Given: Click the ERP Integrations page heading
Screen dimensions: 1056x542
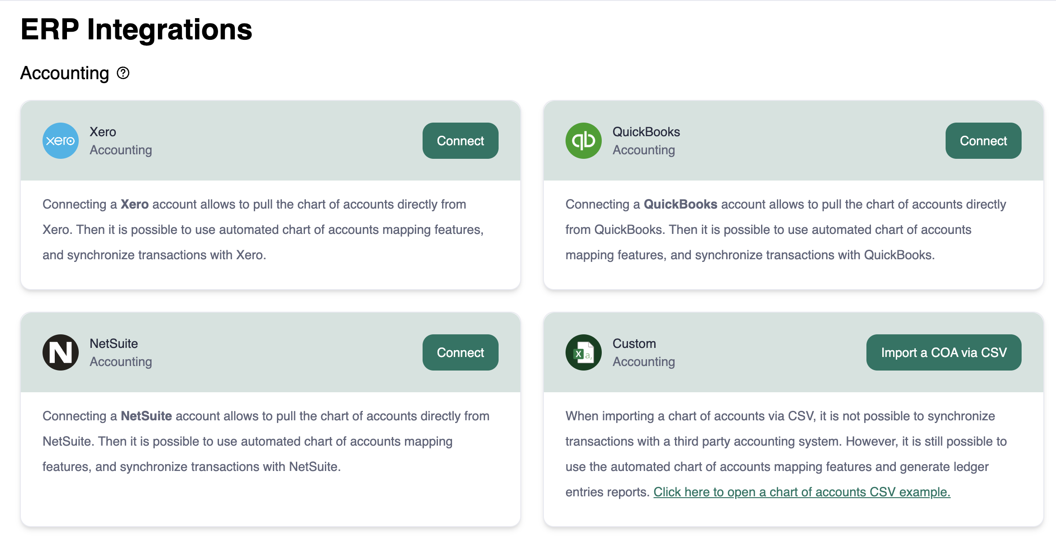Looking at the screenshot, I should (x=136, y=29).
